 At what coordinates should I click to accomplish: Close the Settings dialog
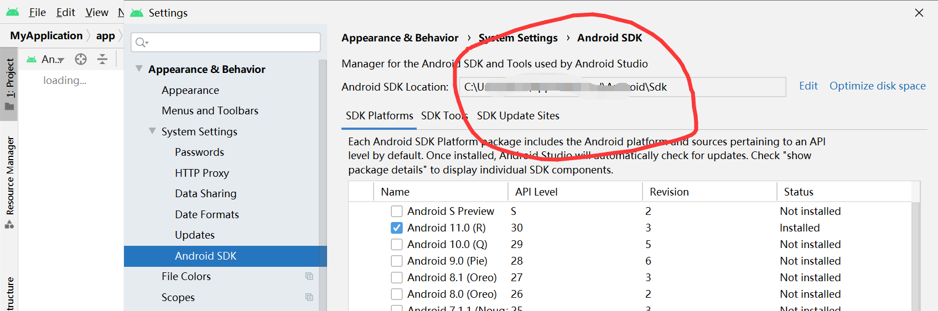click(x=919, y=13)
